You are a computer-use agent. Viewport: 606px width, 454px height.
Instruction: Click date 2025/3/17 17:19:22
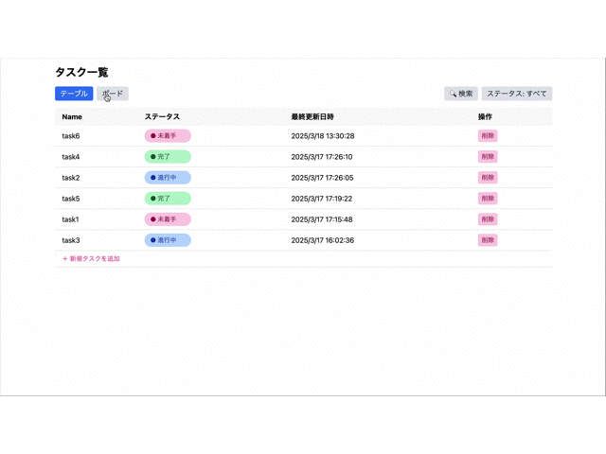point(322,199)
